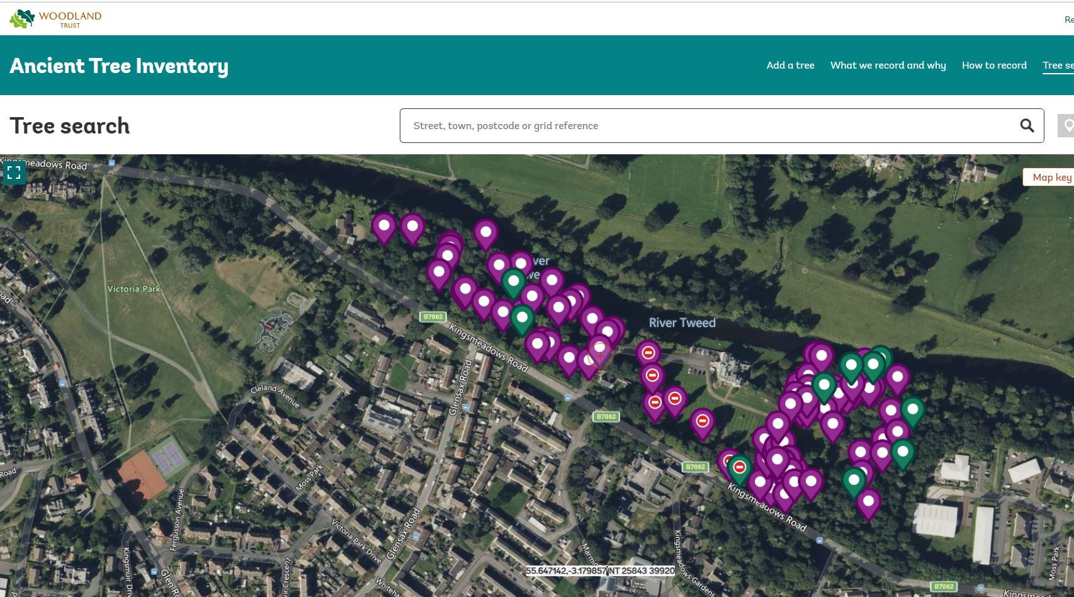Open What we record and why
1074x597 pixels.
(888, 65)
